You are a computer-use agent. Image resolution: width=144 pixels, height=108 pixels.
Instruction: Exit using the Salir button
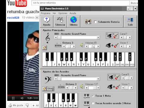130,22
